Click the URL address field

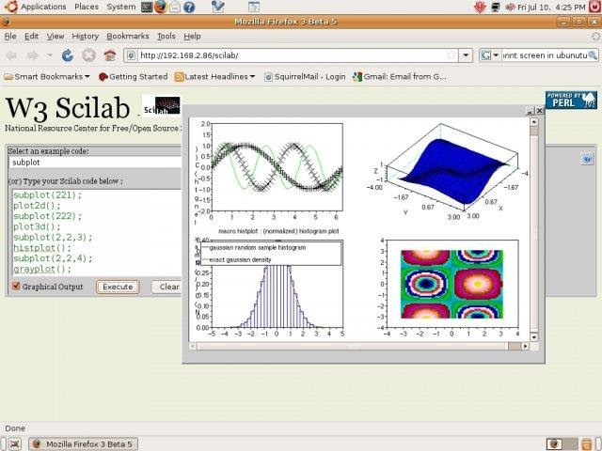coord(292,55)
